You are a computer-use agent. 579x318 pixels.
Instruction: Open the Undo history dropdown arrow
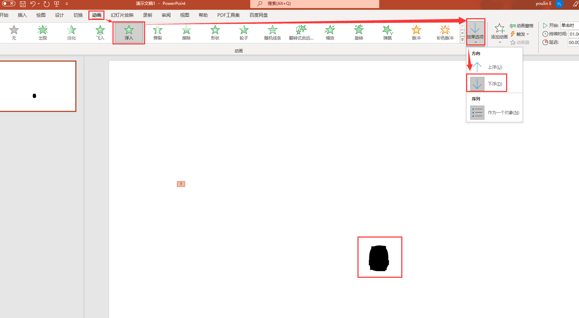click(x=39, y=4)
